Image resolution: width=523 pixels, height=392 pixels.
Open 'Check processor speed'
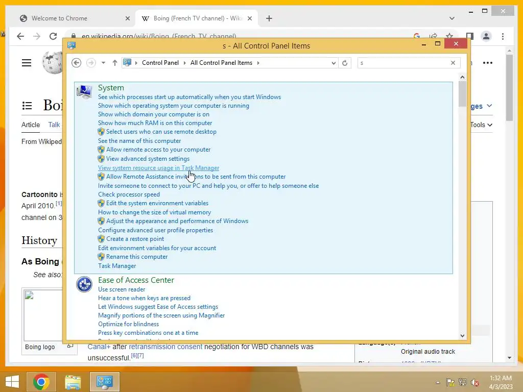pos(129,194)
